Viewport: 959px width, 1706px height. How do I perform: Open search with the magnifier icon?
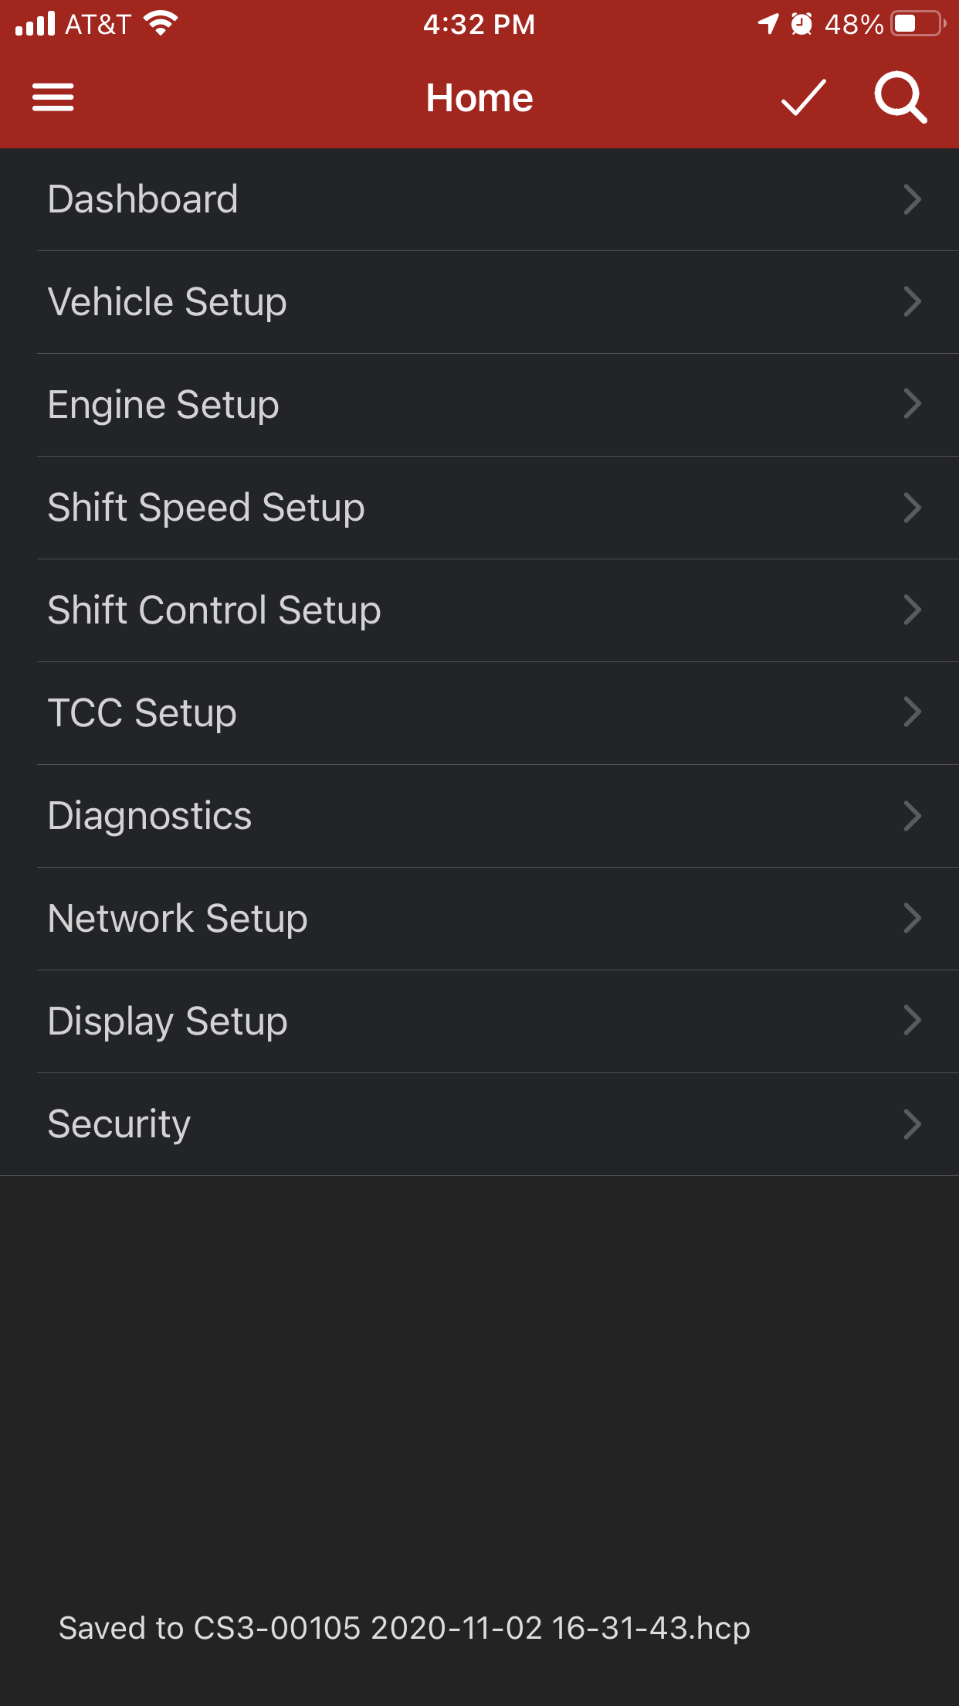(900, 98)
